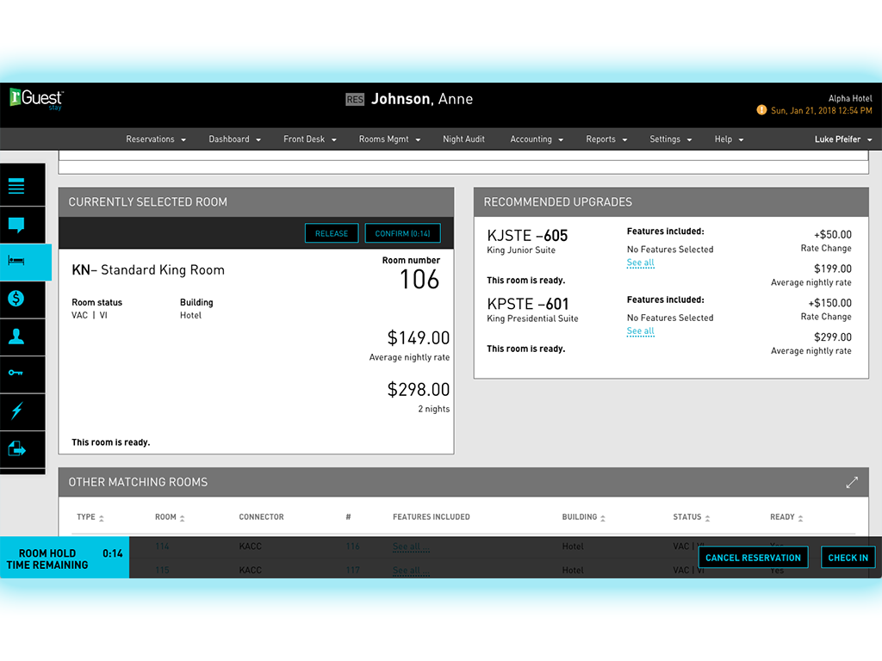Open billing via the dollar-sign sidebar icon
882x661 pixels.
pos(22,300)
